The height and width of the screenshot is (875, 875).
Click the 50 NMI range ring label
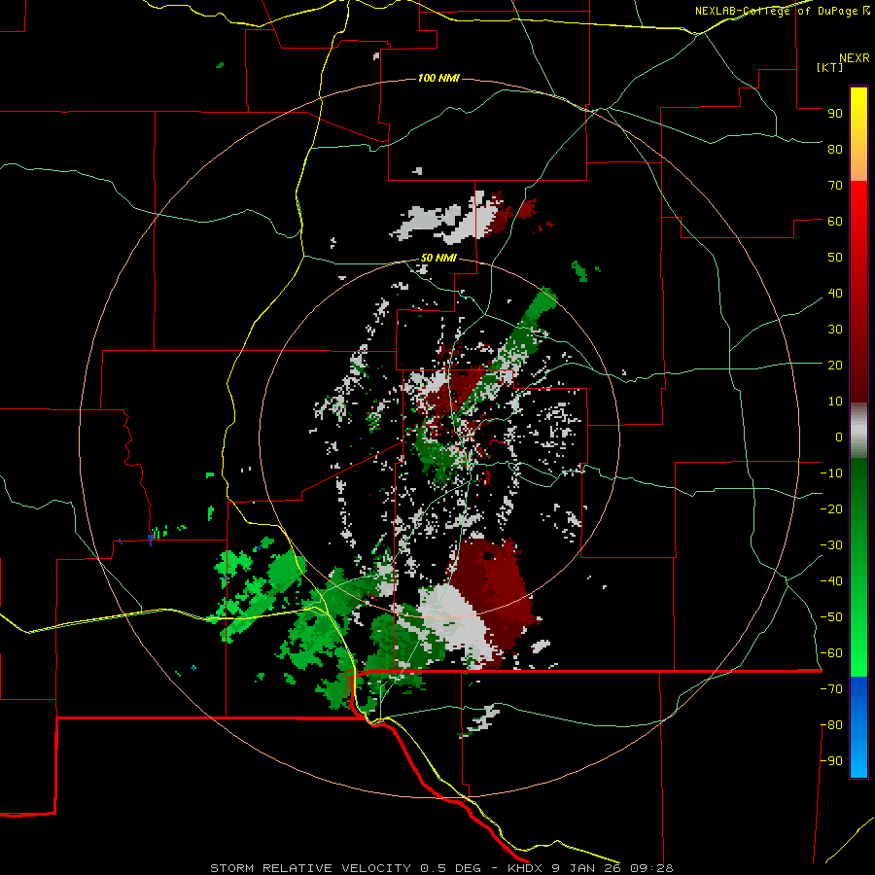(x=438, y=258)
